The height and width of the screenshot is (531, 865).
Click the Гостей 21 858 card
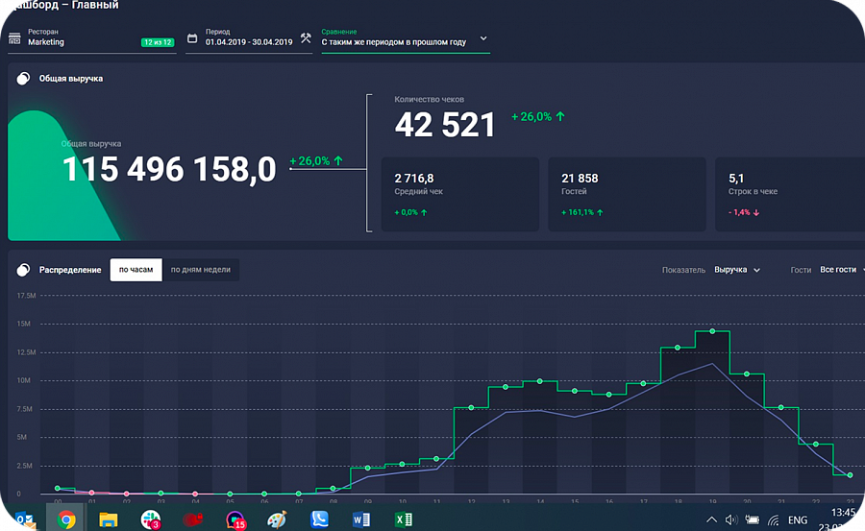627,194
